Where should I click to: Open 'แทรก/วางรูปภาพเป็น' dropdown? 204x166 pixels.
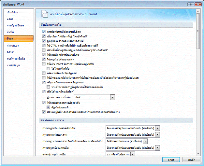(133, 154)
